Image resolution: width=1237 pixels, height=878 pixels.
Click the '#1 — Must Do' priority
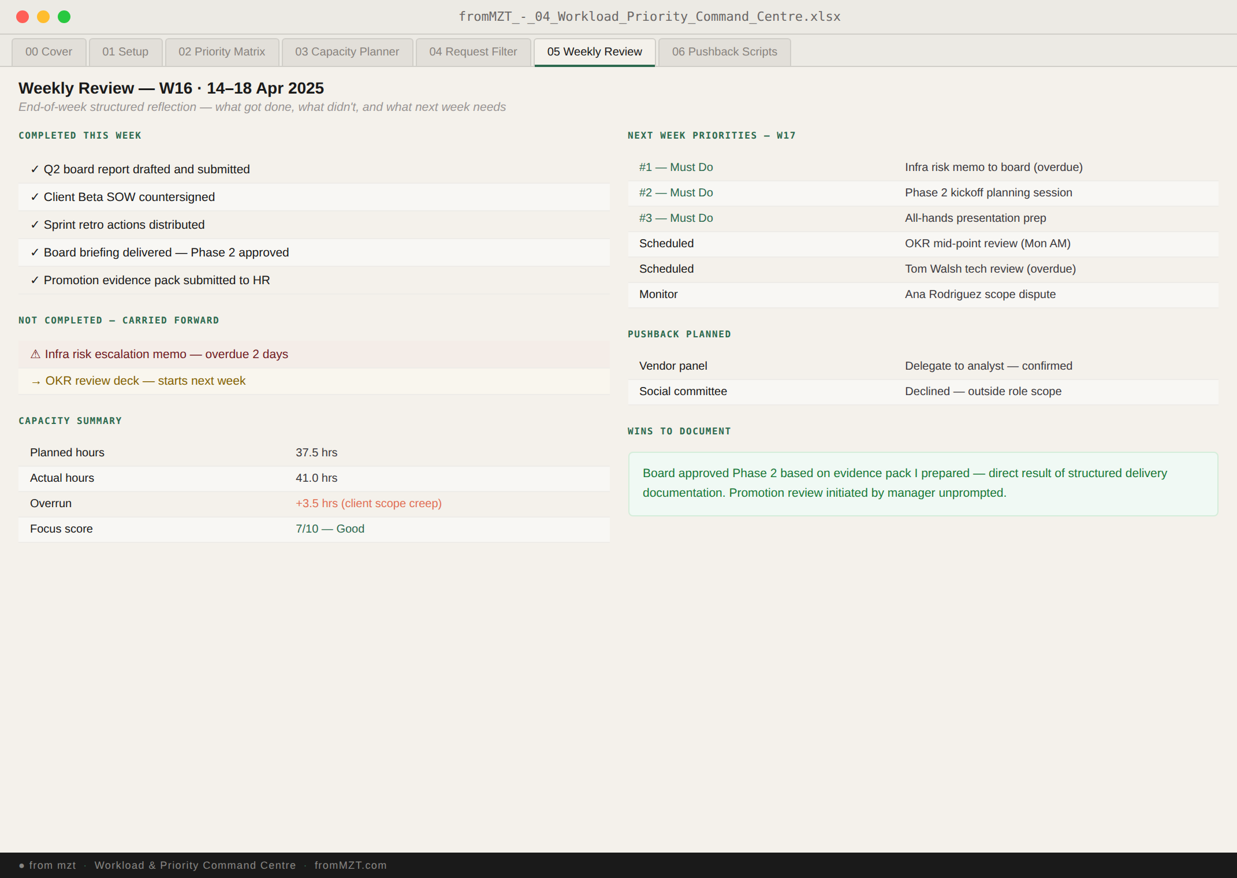click(x=676, y=168)
